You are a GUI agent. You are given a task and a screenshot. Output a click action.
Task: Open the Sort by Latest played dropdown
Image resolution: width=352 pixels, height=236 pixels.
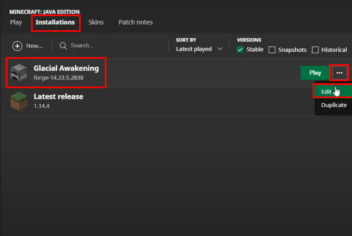tap(199, 49)
